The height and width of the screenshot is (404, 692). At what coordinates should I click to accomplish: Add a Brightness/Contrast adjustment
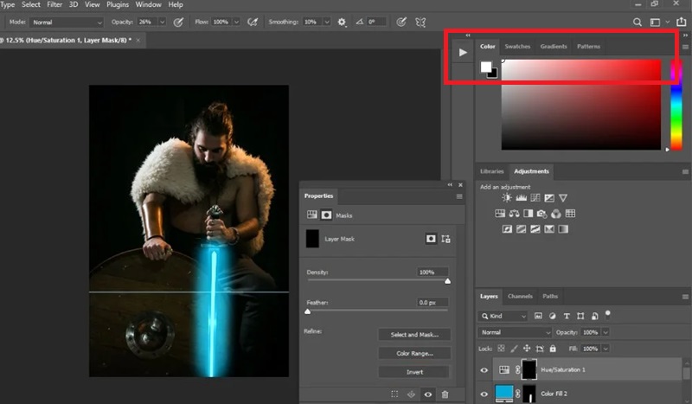click(507, 198)
